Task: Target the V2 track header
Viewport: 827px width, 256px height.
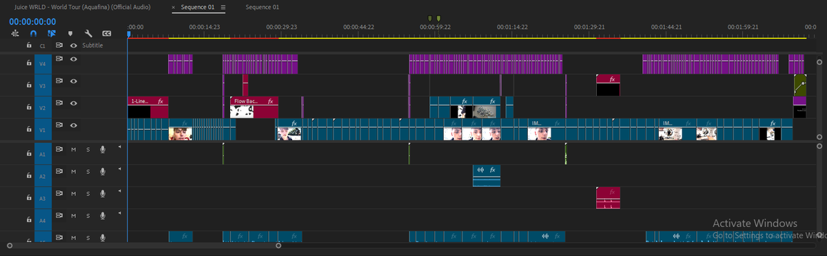Action: point(43,107)
